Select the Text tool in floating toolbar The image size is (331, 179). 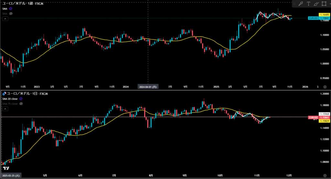click(308, 4)
